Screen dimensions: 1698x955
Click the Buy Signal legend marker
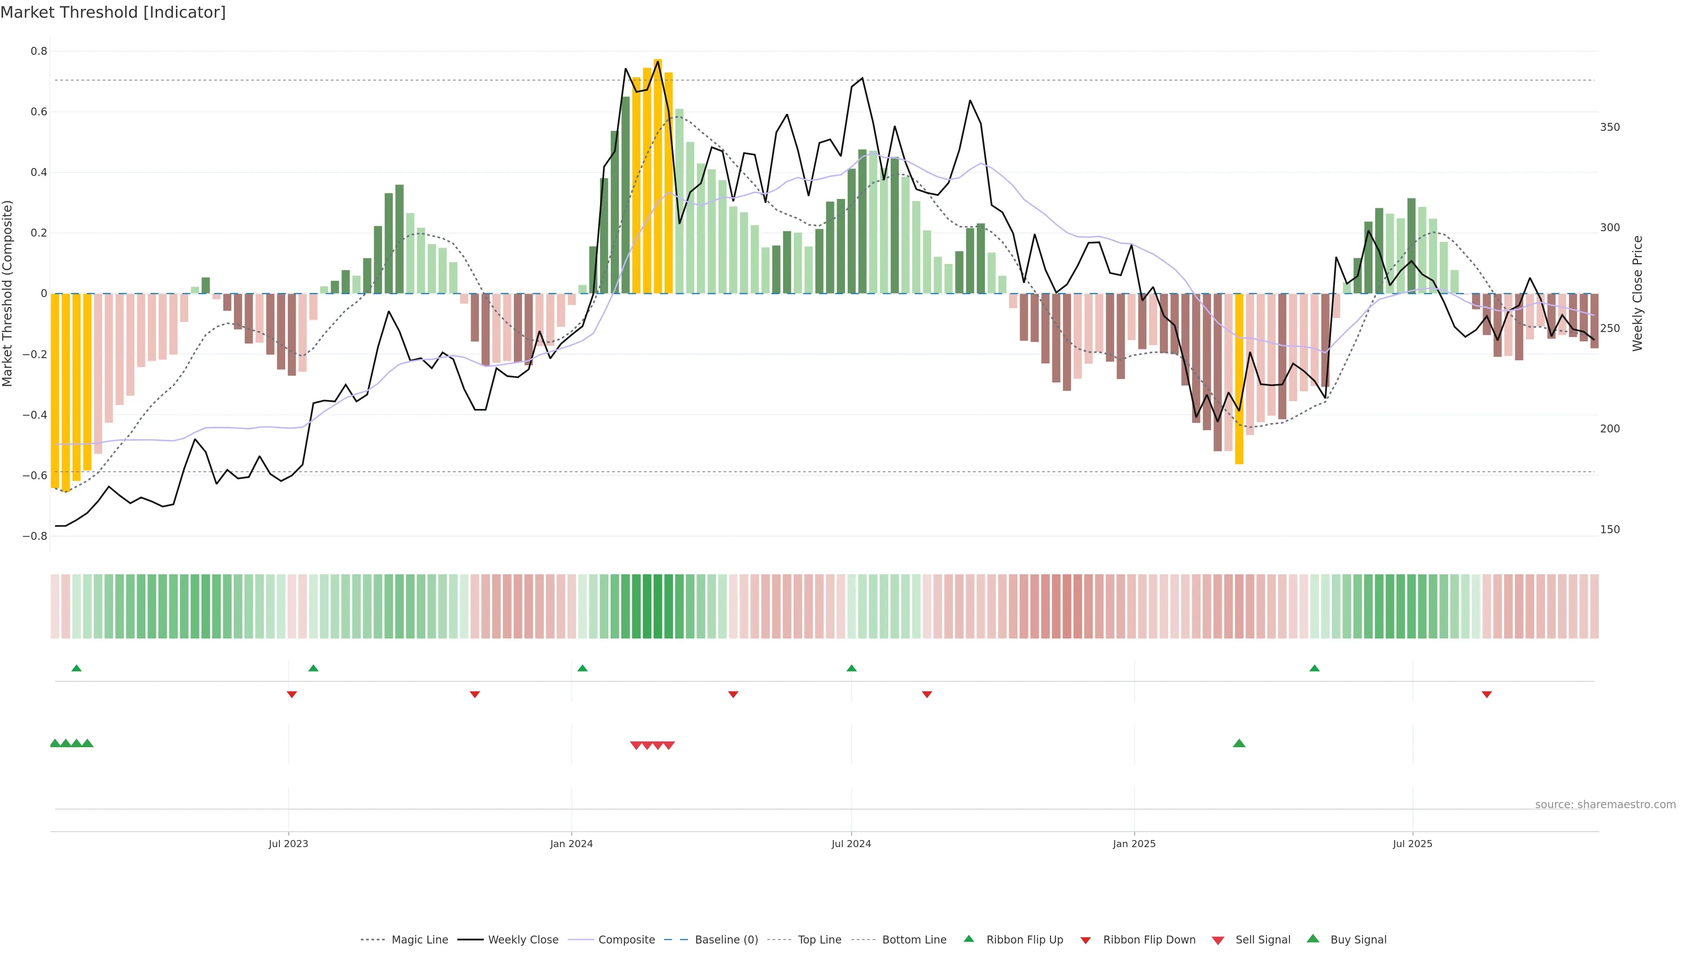[1313, 939]
